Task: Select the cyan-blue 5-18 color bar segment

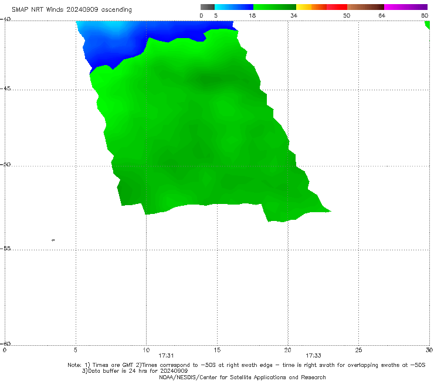Action: pyautogui.click(x=234, y=7)
